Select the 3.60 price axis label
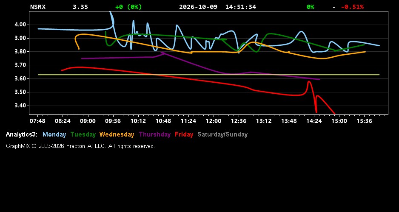 point(20,78)
